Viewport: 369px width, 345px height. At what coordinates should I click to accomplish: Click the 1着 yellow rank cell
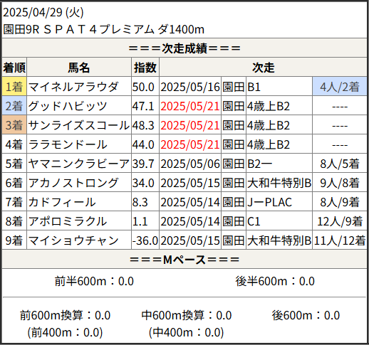point(14,86)
